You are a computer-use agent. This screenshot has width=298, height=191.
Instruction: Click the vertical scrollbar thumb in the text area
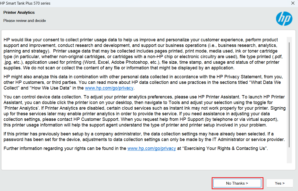coord(289,94)
